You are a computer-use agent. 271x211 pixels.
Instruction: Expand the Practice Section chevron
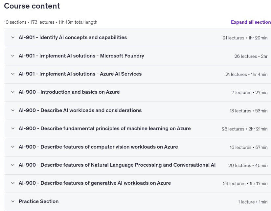(x=13, y=201)
